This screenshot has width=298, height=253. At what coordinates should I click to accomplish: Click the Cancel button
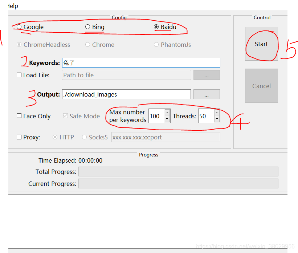tap(261, 86)
